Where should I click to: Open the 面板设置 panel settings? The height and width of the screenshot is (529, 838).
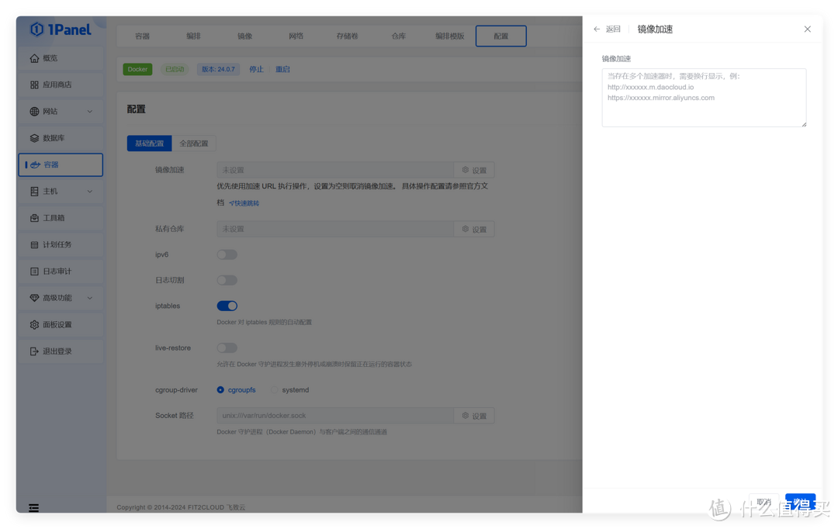[60, 324]
